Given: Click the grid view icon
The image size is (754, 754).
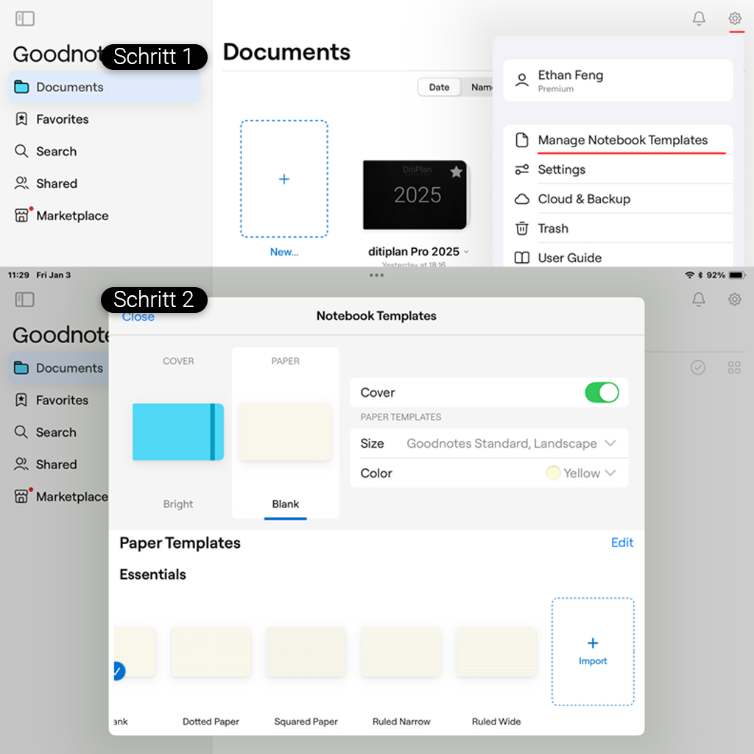Looking at the screenshot, I should pyautogui.click(x=734, y=368).
